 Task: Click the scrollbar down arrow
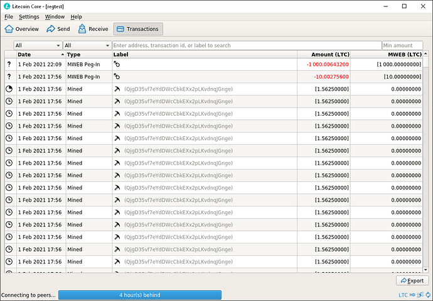425,270
